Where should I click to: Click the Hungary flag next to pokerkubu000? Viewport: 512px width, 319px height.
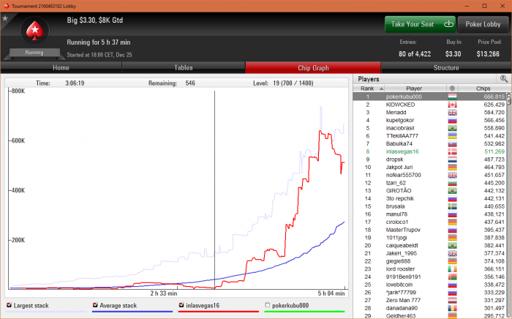(452, 97)
